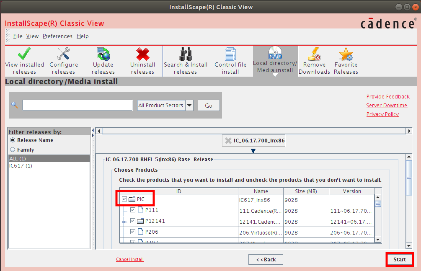Choose Uninstall releases from the toolbar

point(142,61)
